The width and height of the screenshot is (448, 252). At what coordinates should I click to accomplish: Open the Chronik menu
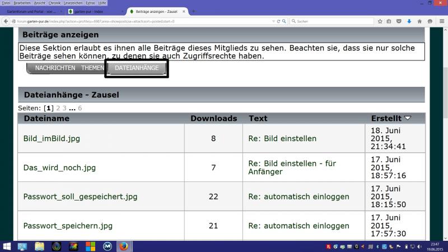tap(55, 3)
